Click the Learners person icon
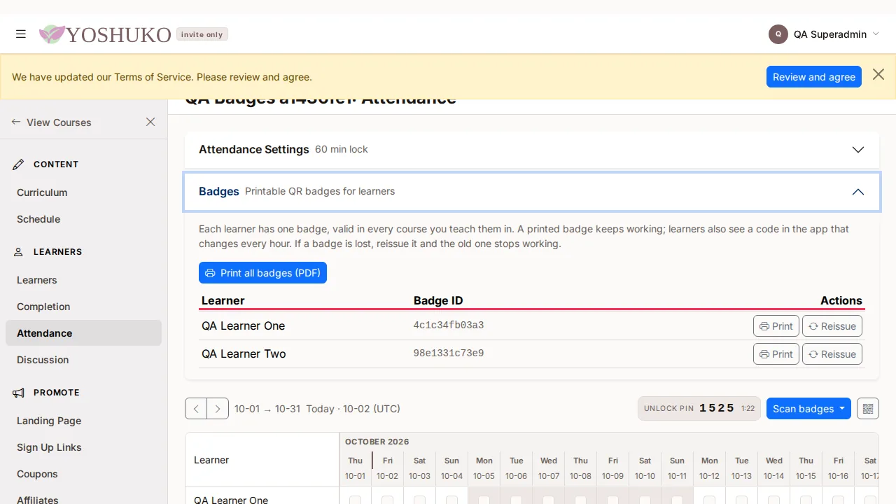Viewport: 896px width, 504px height. [19, 252]
